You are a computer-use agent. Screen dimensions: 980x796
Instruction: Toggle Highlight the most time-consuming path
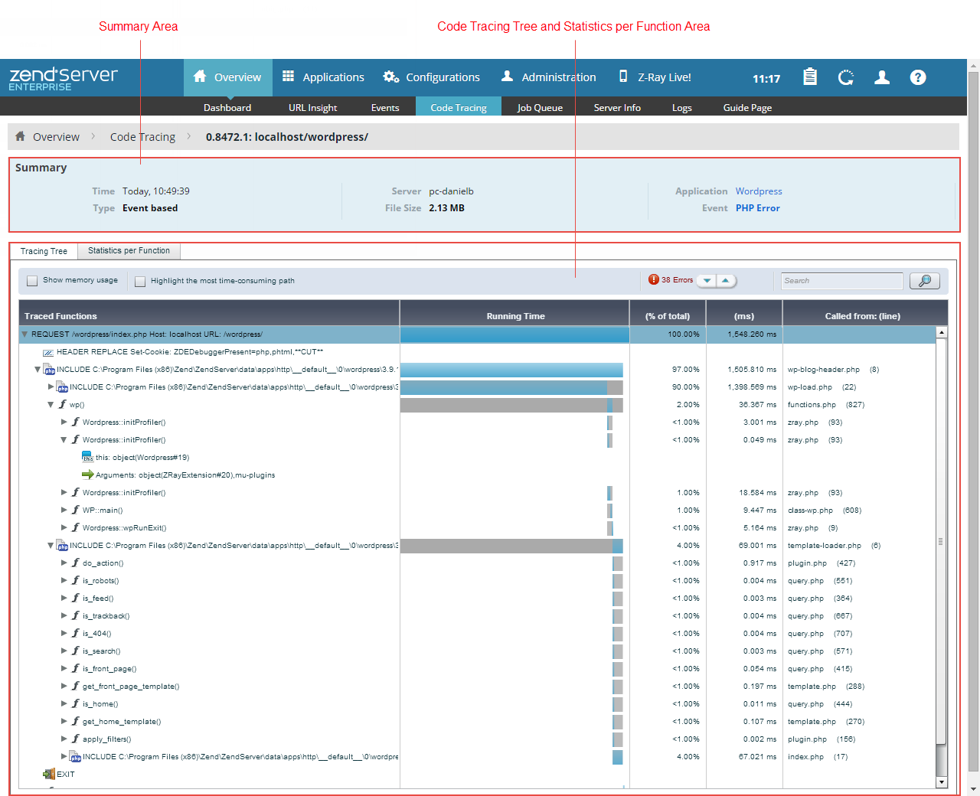pos(140,282)
